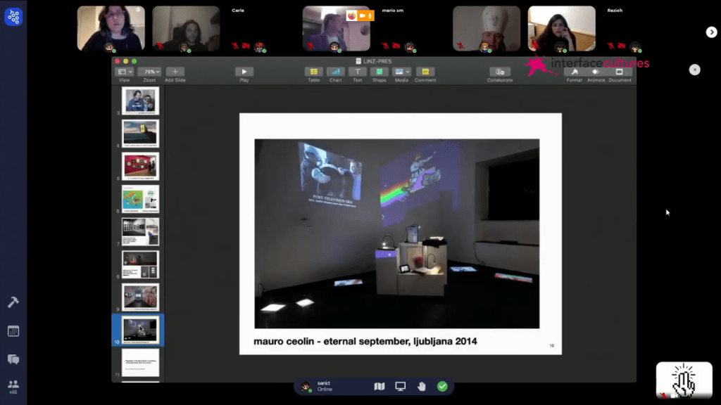Insert a Chart from the toolbar
This screenshot has width=721, height=405.
[x=336, y=72]
